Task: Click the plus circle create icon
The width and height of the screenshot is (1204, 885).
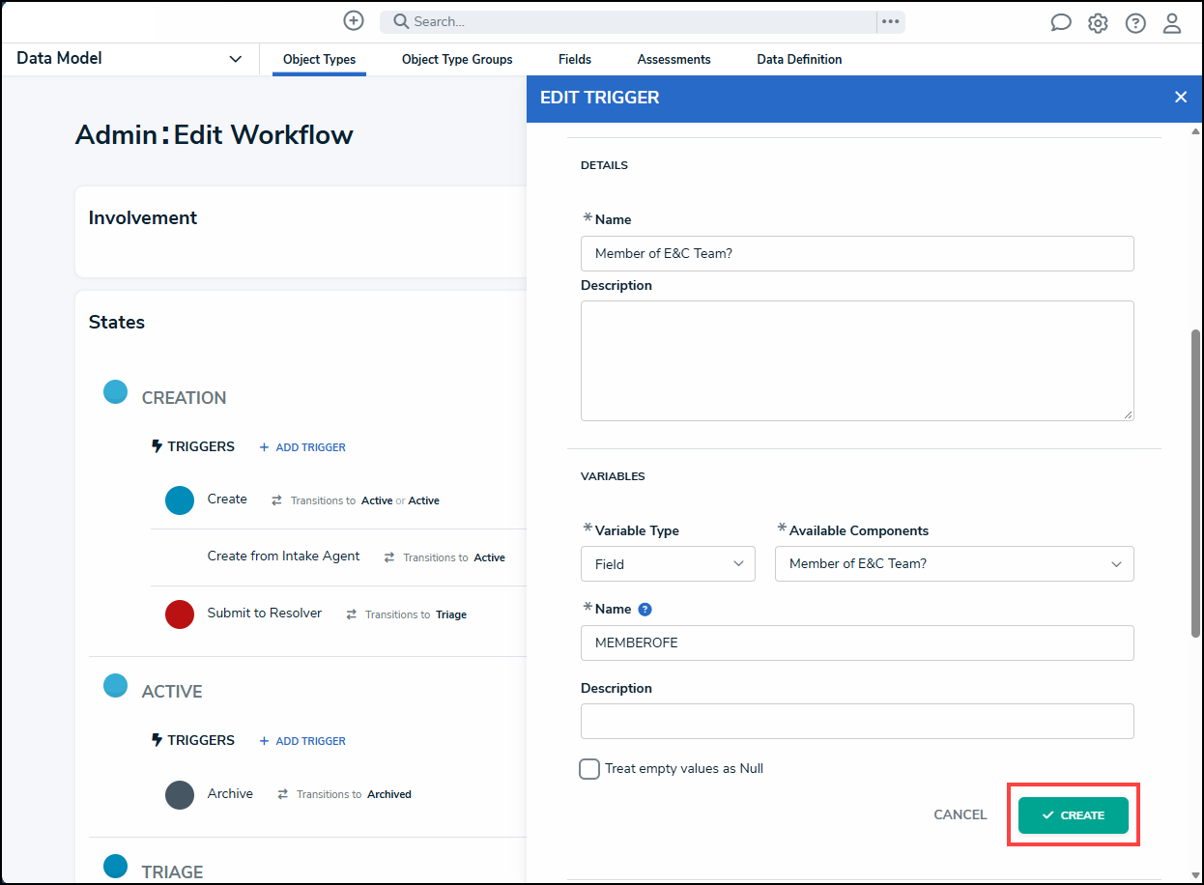Action: pyautogui.click(x=354, y=20)
